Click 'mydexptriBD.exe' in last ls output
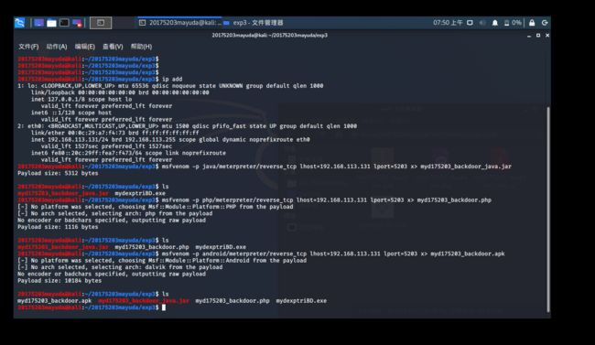This screenshot has width=595, height=345. click(x=301, y=300)
